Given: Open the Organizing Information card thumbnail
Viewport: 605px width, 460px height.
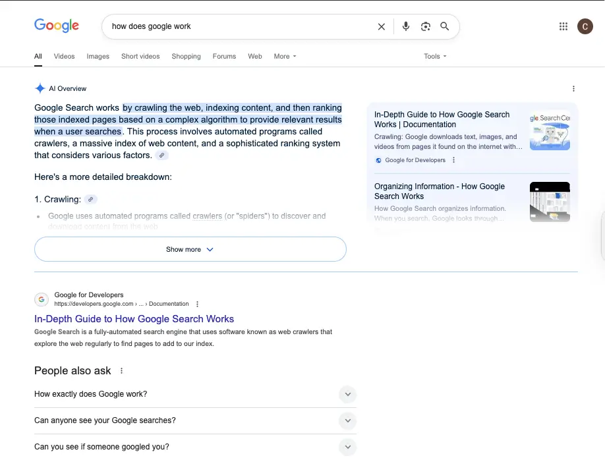Looking at the screenshot, I should [x=550, y=202].
